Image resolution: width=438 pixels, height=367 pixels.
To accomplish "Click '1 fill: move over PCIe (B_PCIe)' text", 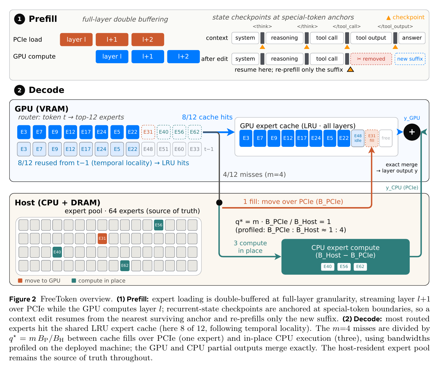I will click(293, 202).
